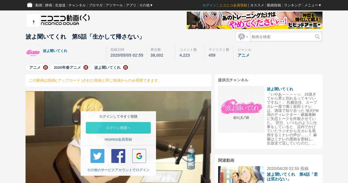Open dictionary icon beside アニメ tag

45,67
